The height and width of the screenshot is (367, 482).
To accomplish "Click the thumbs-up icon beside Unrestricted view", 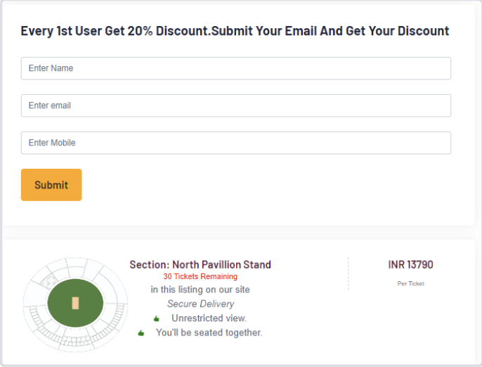I will (157, 318).
